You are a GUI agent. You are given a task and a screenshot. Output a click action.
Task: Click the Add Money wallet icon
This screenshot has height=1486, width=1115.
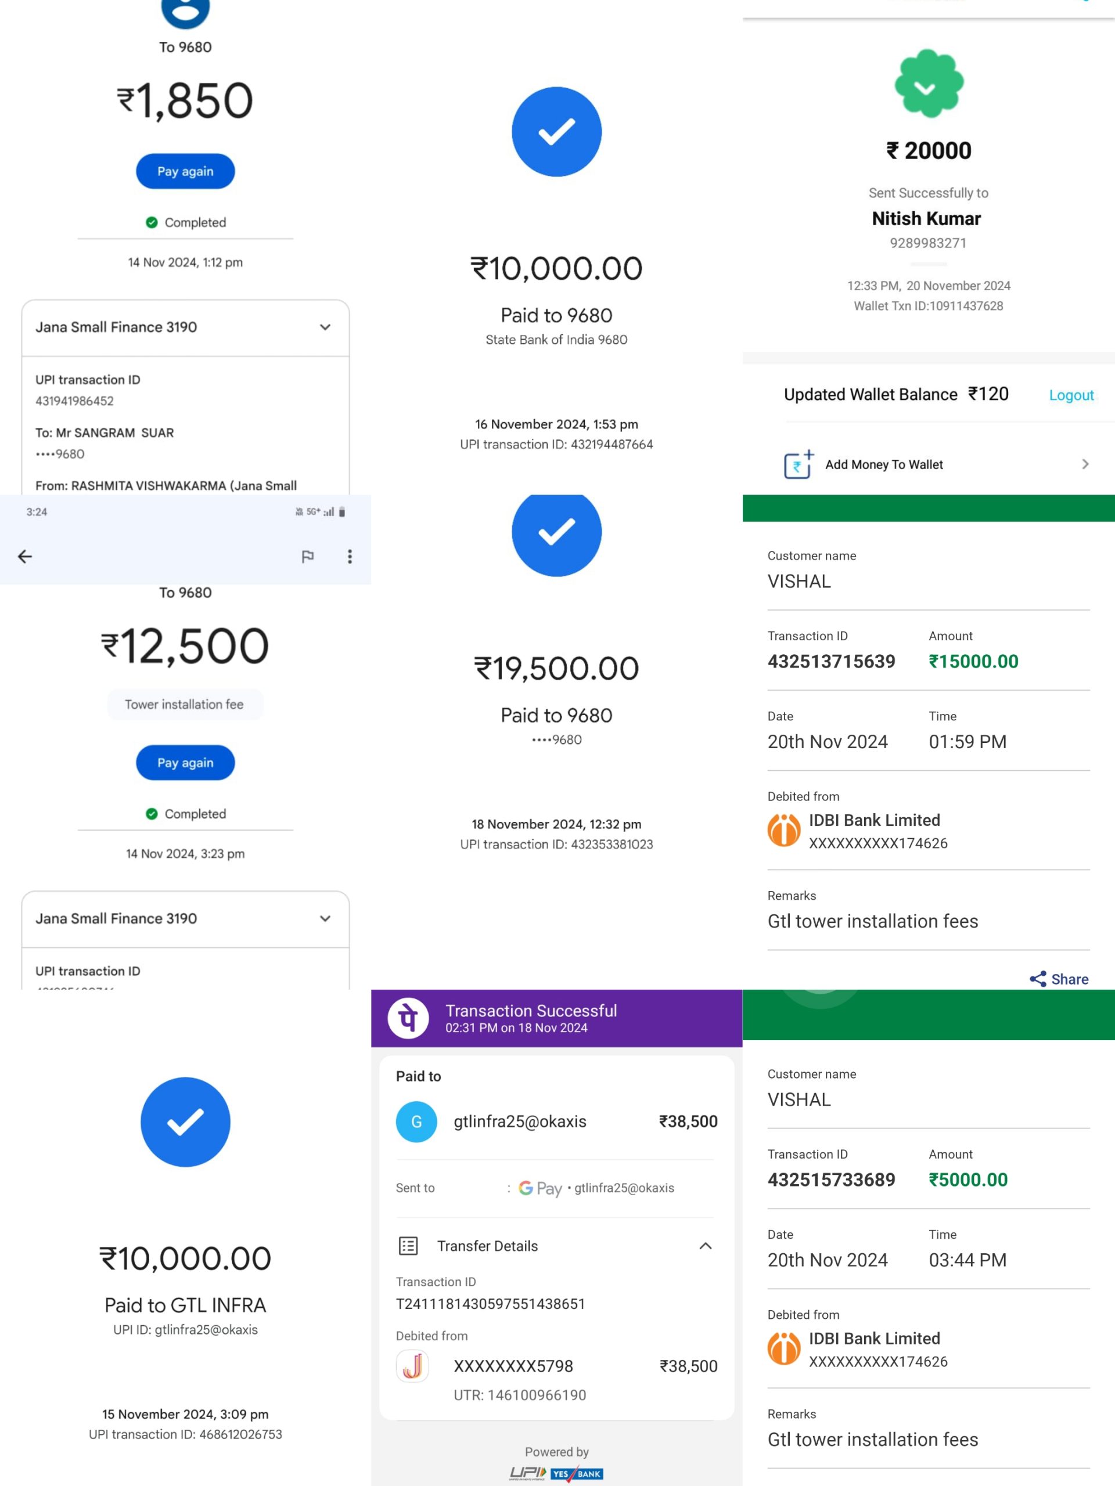point(799,464)
